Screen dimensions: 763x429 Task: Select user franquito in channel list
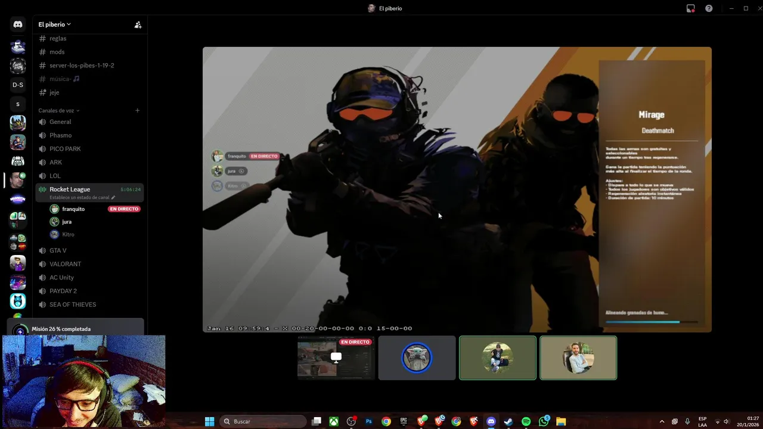(73, 209)
